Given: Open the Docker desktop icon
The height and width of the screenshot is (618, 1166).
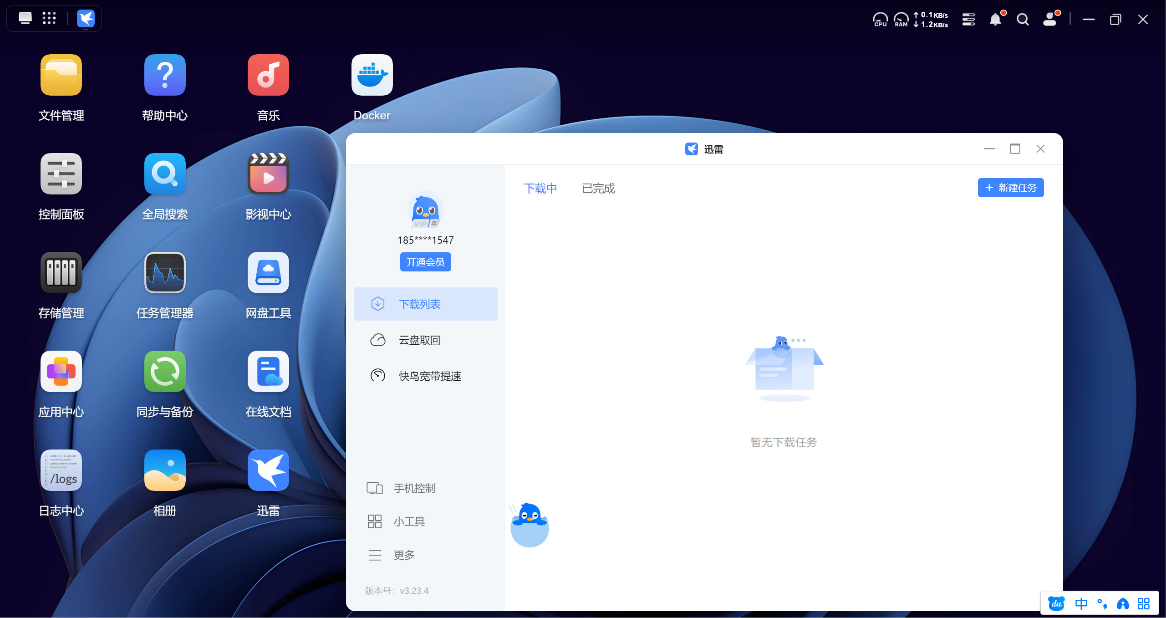Looking at the screenshot, I should (x=372, y=75).
